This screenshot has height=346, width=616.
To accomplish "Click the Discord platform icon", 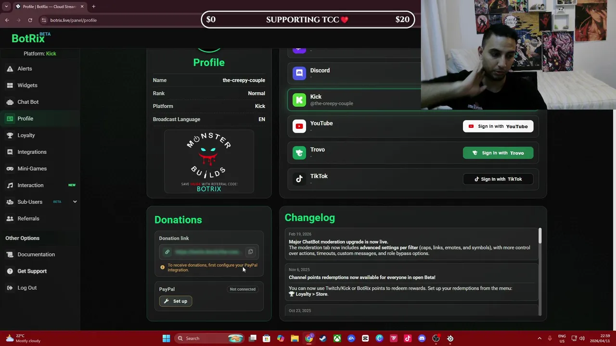I will coord(299,73).
